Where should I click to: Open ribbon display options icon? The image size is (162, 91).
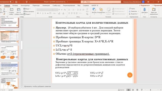148,2
